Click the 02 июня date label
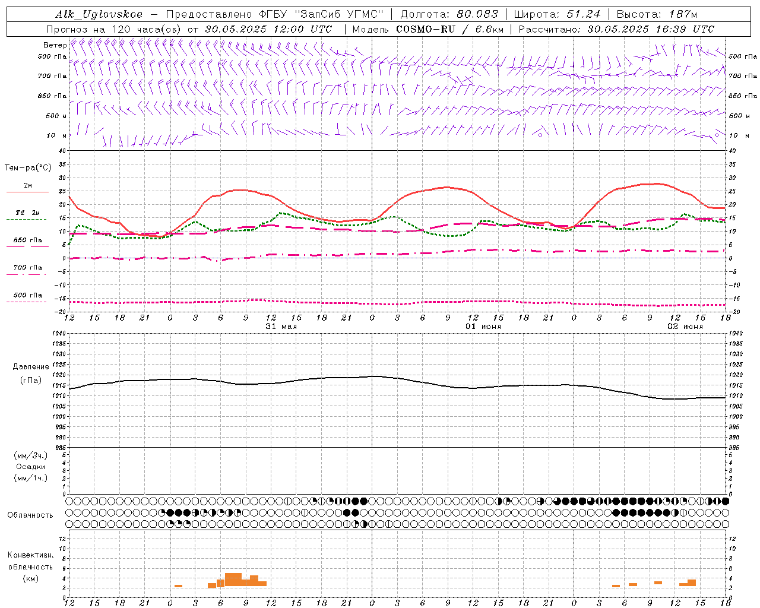 (x=685, y=327)
